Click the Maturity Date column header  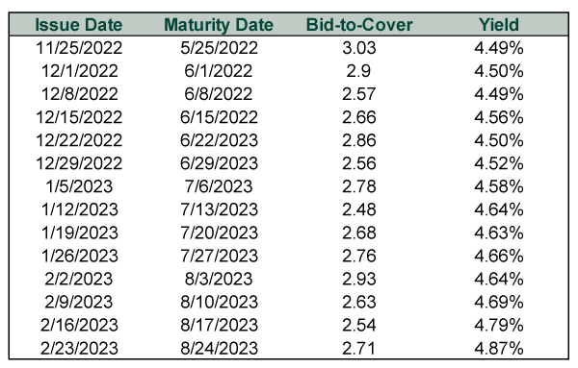[x=219, y=25]
